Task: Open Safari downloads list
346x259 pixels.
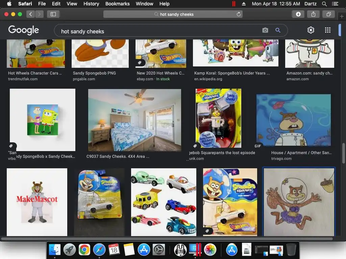Action: click(298, 14)
